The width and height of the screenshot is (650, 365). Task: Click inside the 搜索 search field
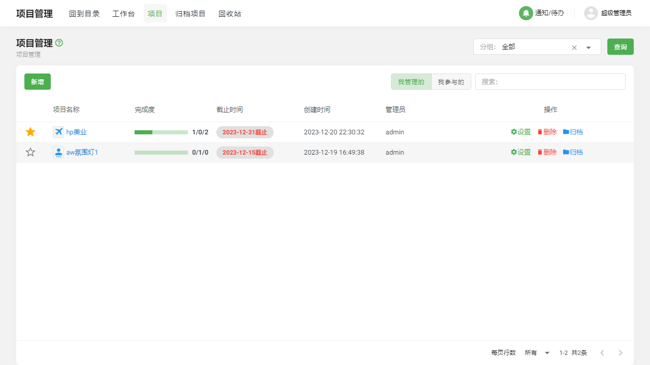pos(550,81)
